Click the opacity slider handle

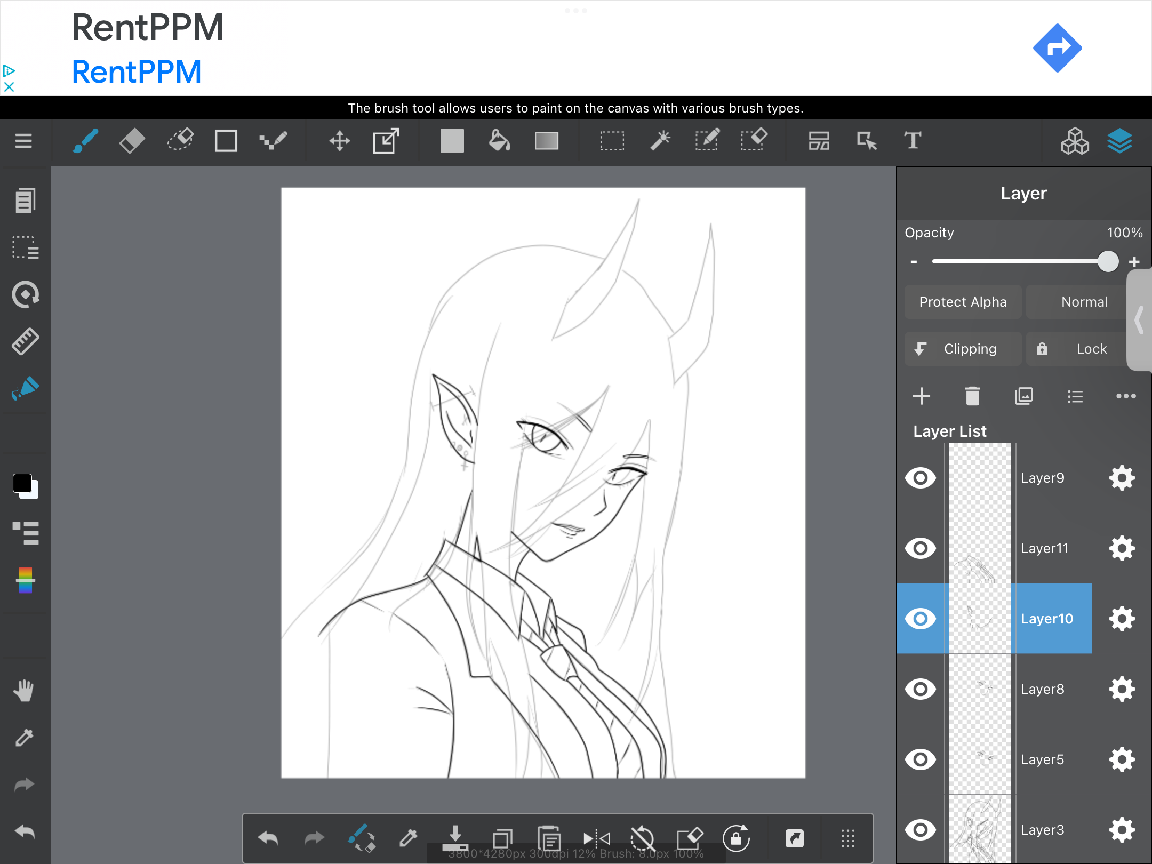tap(1108, 262)
